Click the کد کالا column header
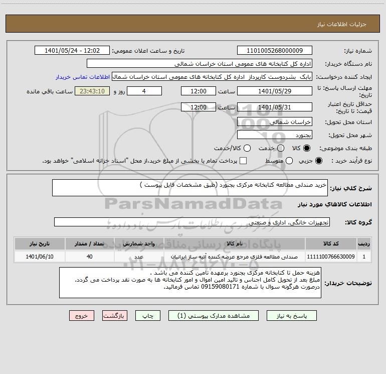The image size is (386, 374). pos(331,243)
